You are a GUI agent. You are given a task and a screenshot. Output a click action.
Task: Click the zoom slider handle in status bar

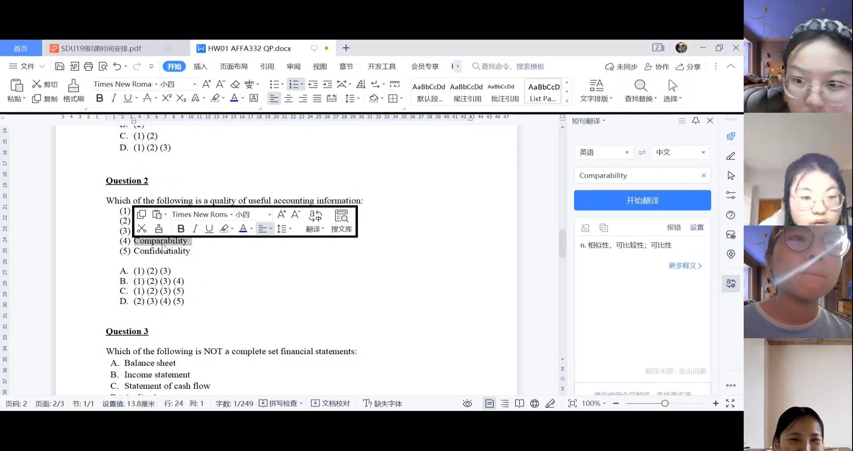(x=665, y=403)
